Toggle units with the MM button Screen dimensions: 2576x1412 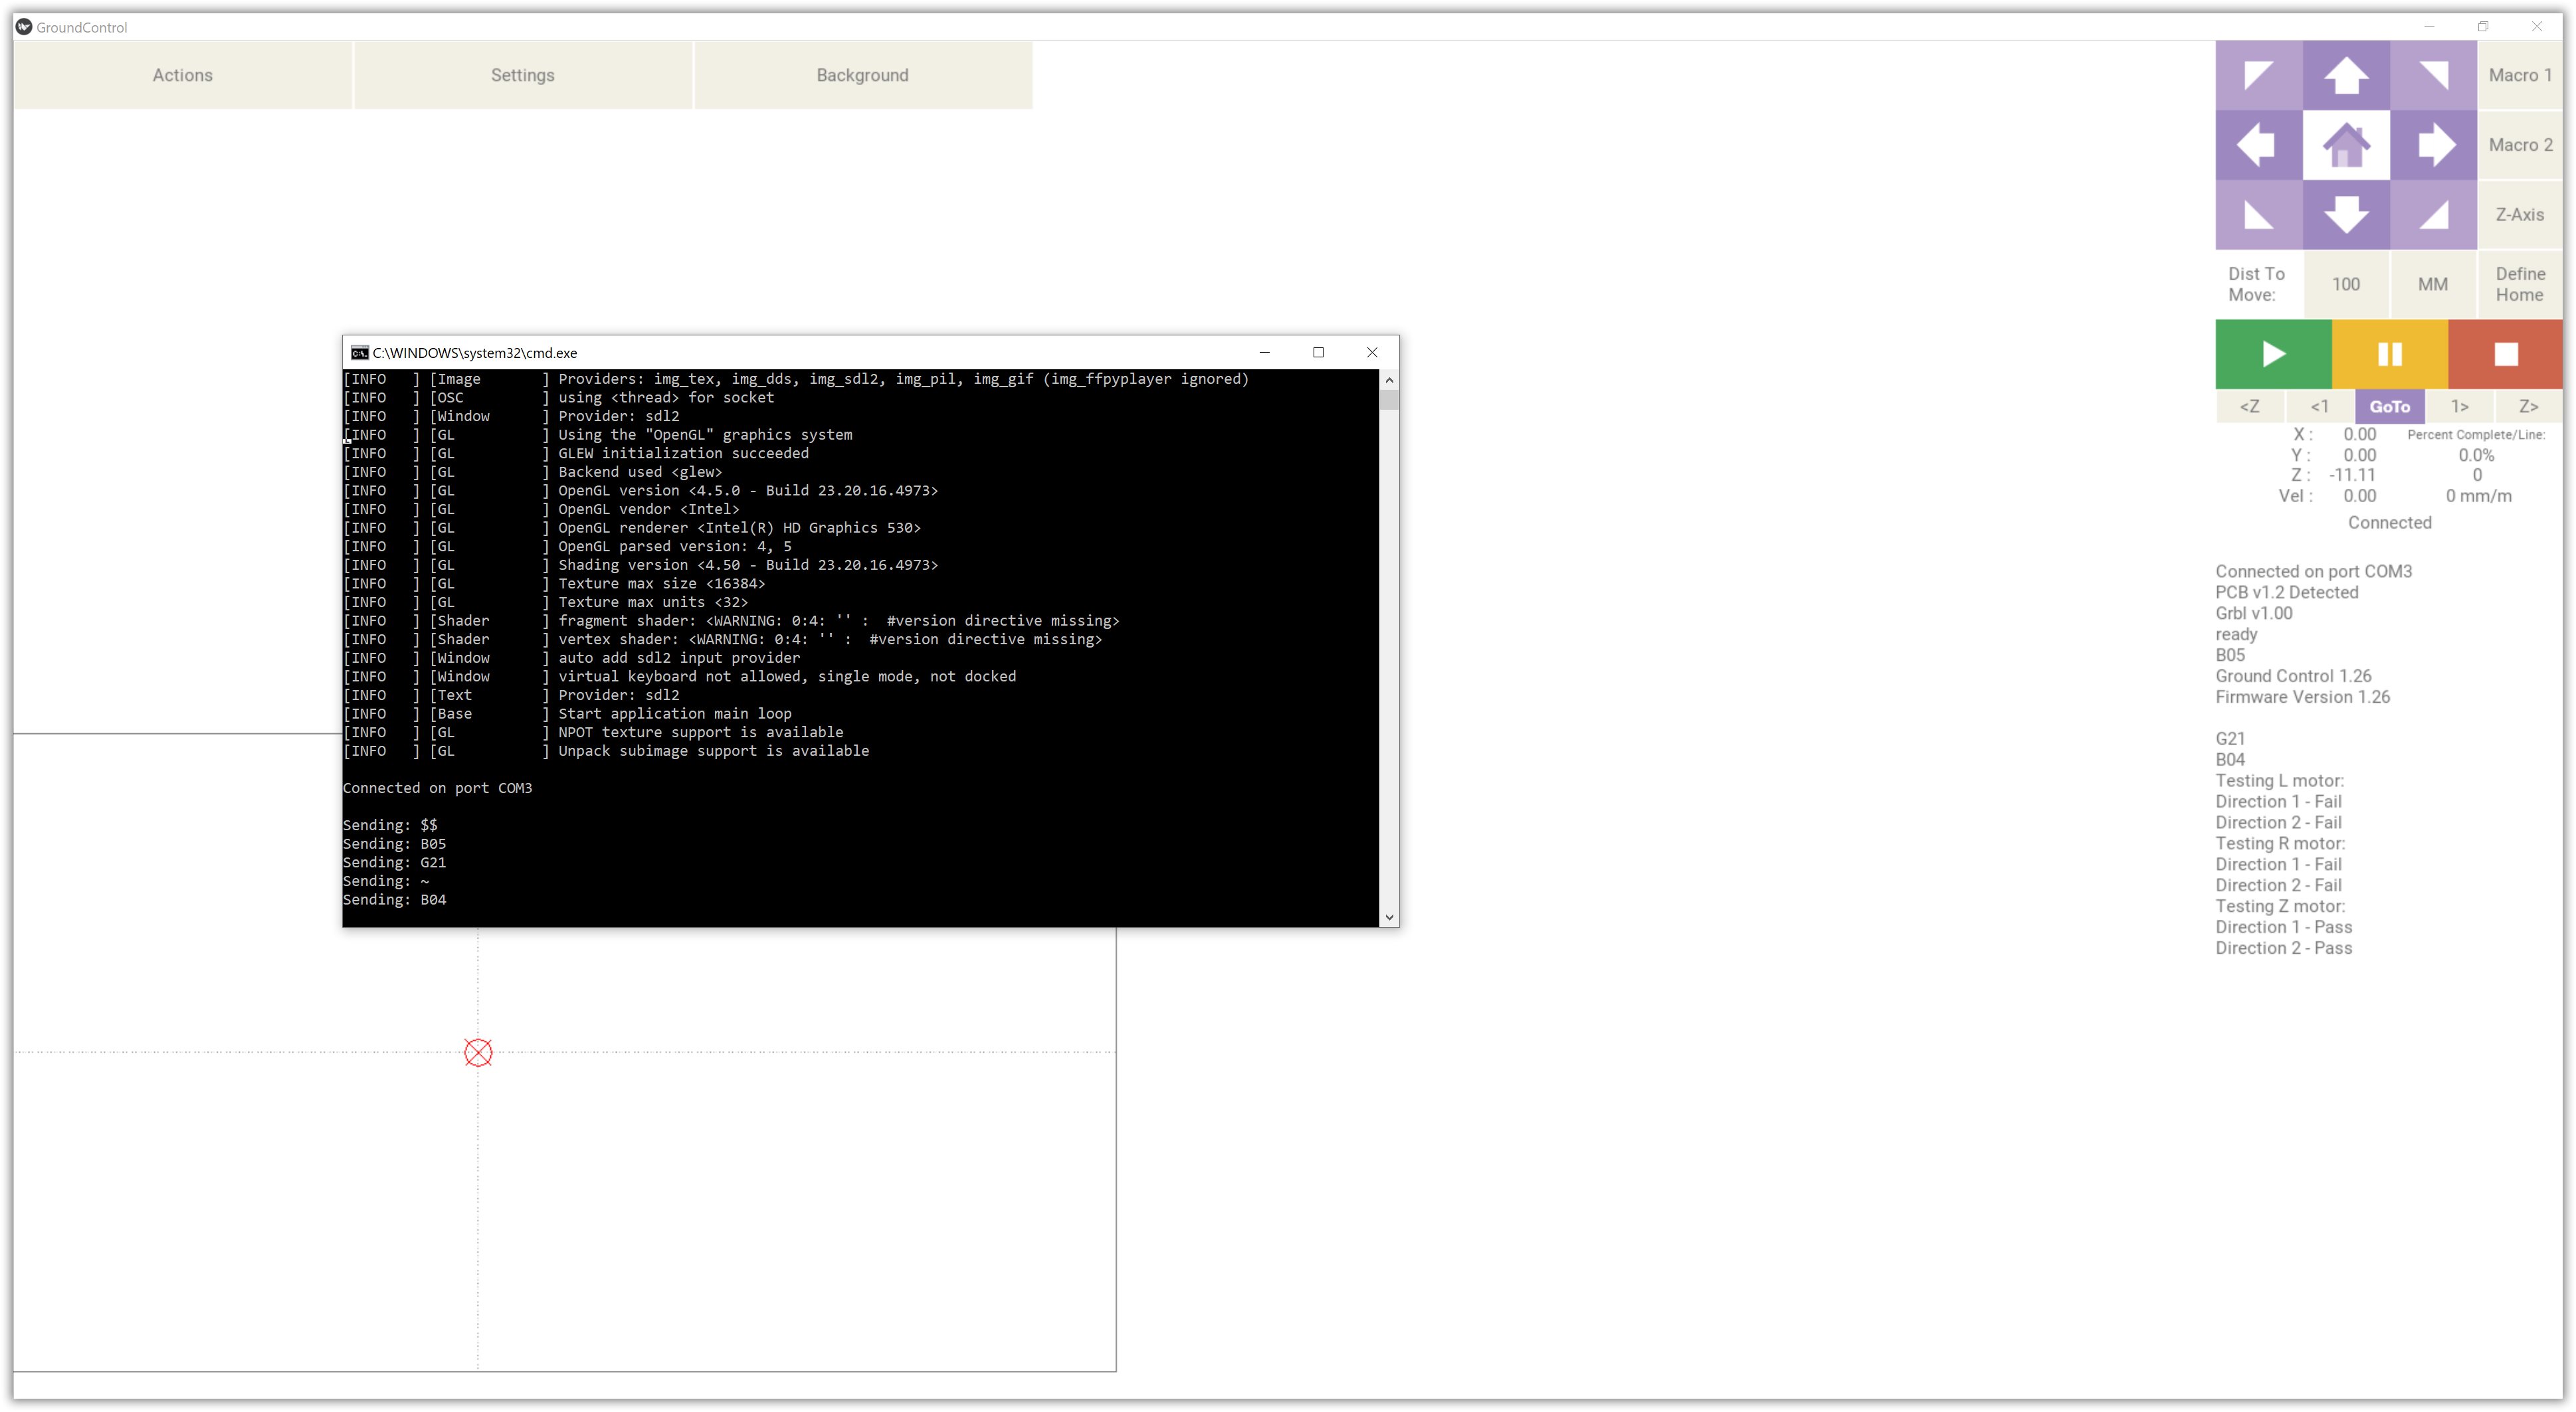pos(2432,284)
